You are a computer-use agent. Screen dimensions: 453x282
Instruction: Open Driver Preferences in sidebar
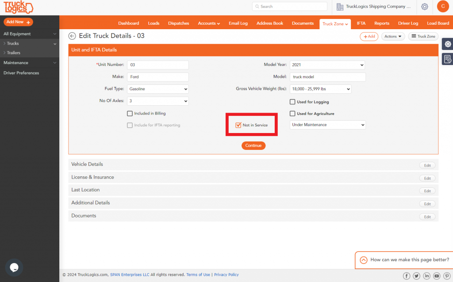tap(21, 73)
